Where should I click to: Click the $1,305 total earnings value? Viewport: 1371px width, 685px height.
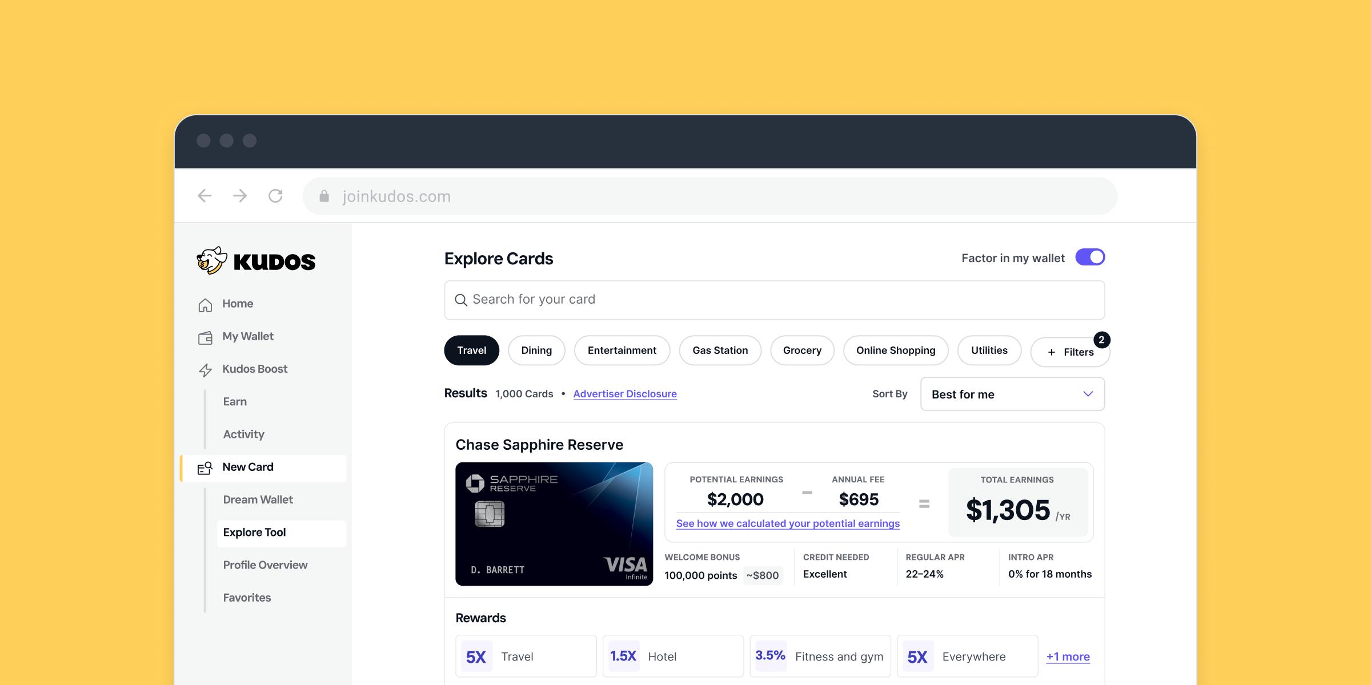point(1008,510)
